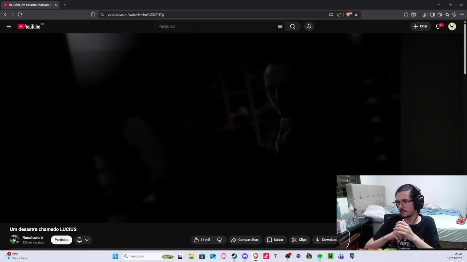Image resolution: width=467 pixels, height=262 pixels.
Task: Click the browser address bar URL
Action: 136,15
